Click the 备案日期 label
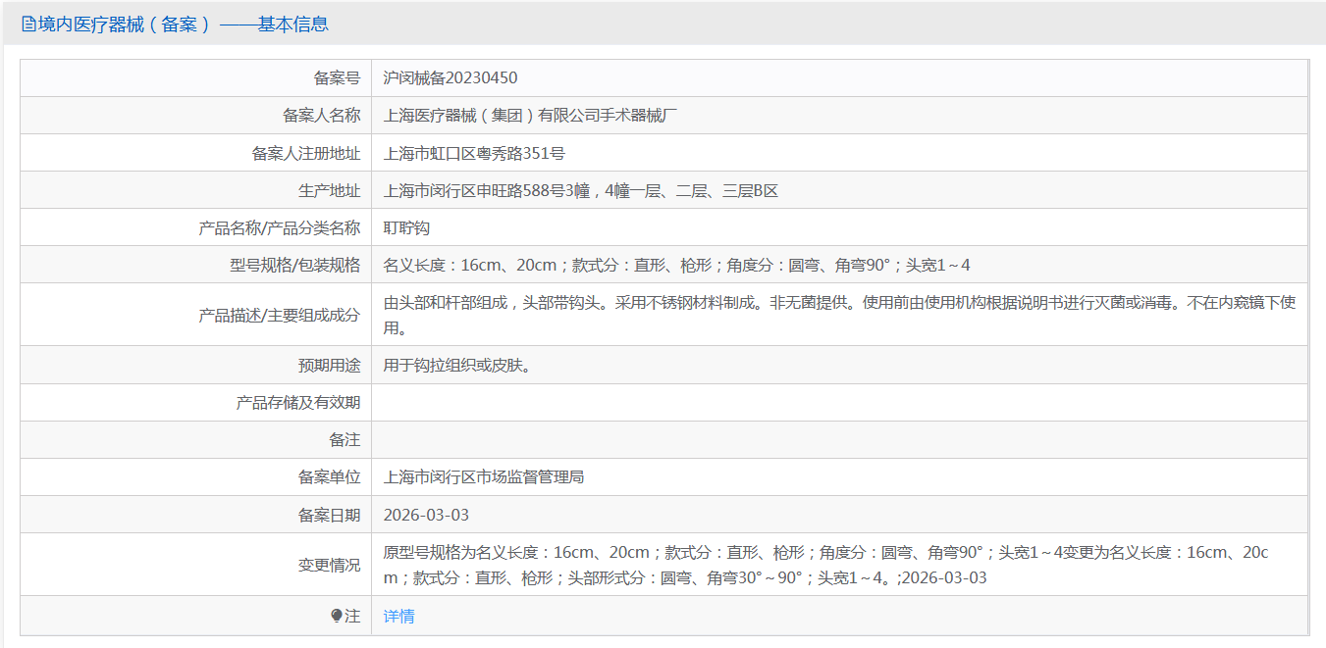The image size is (1326, 648). tap(329, 515)
